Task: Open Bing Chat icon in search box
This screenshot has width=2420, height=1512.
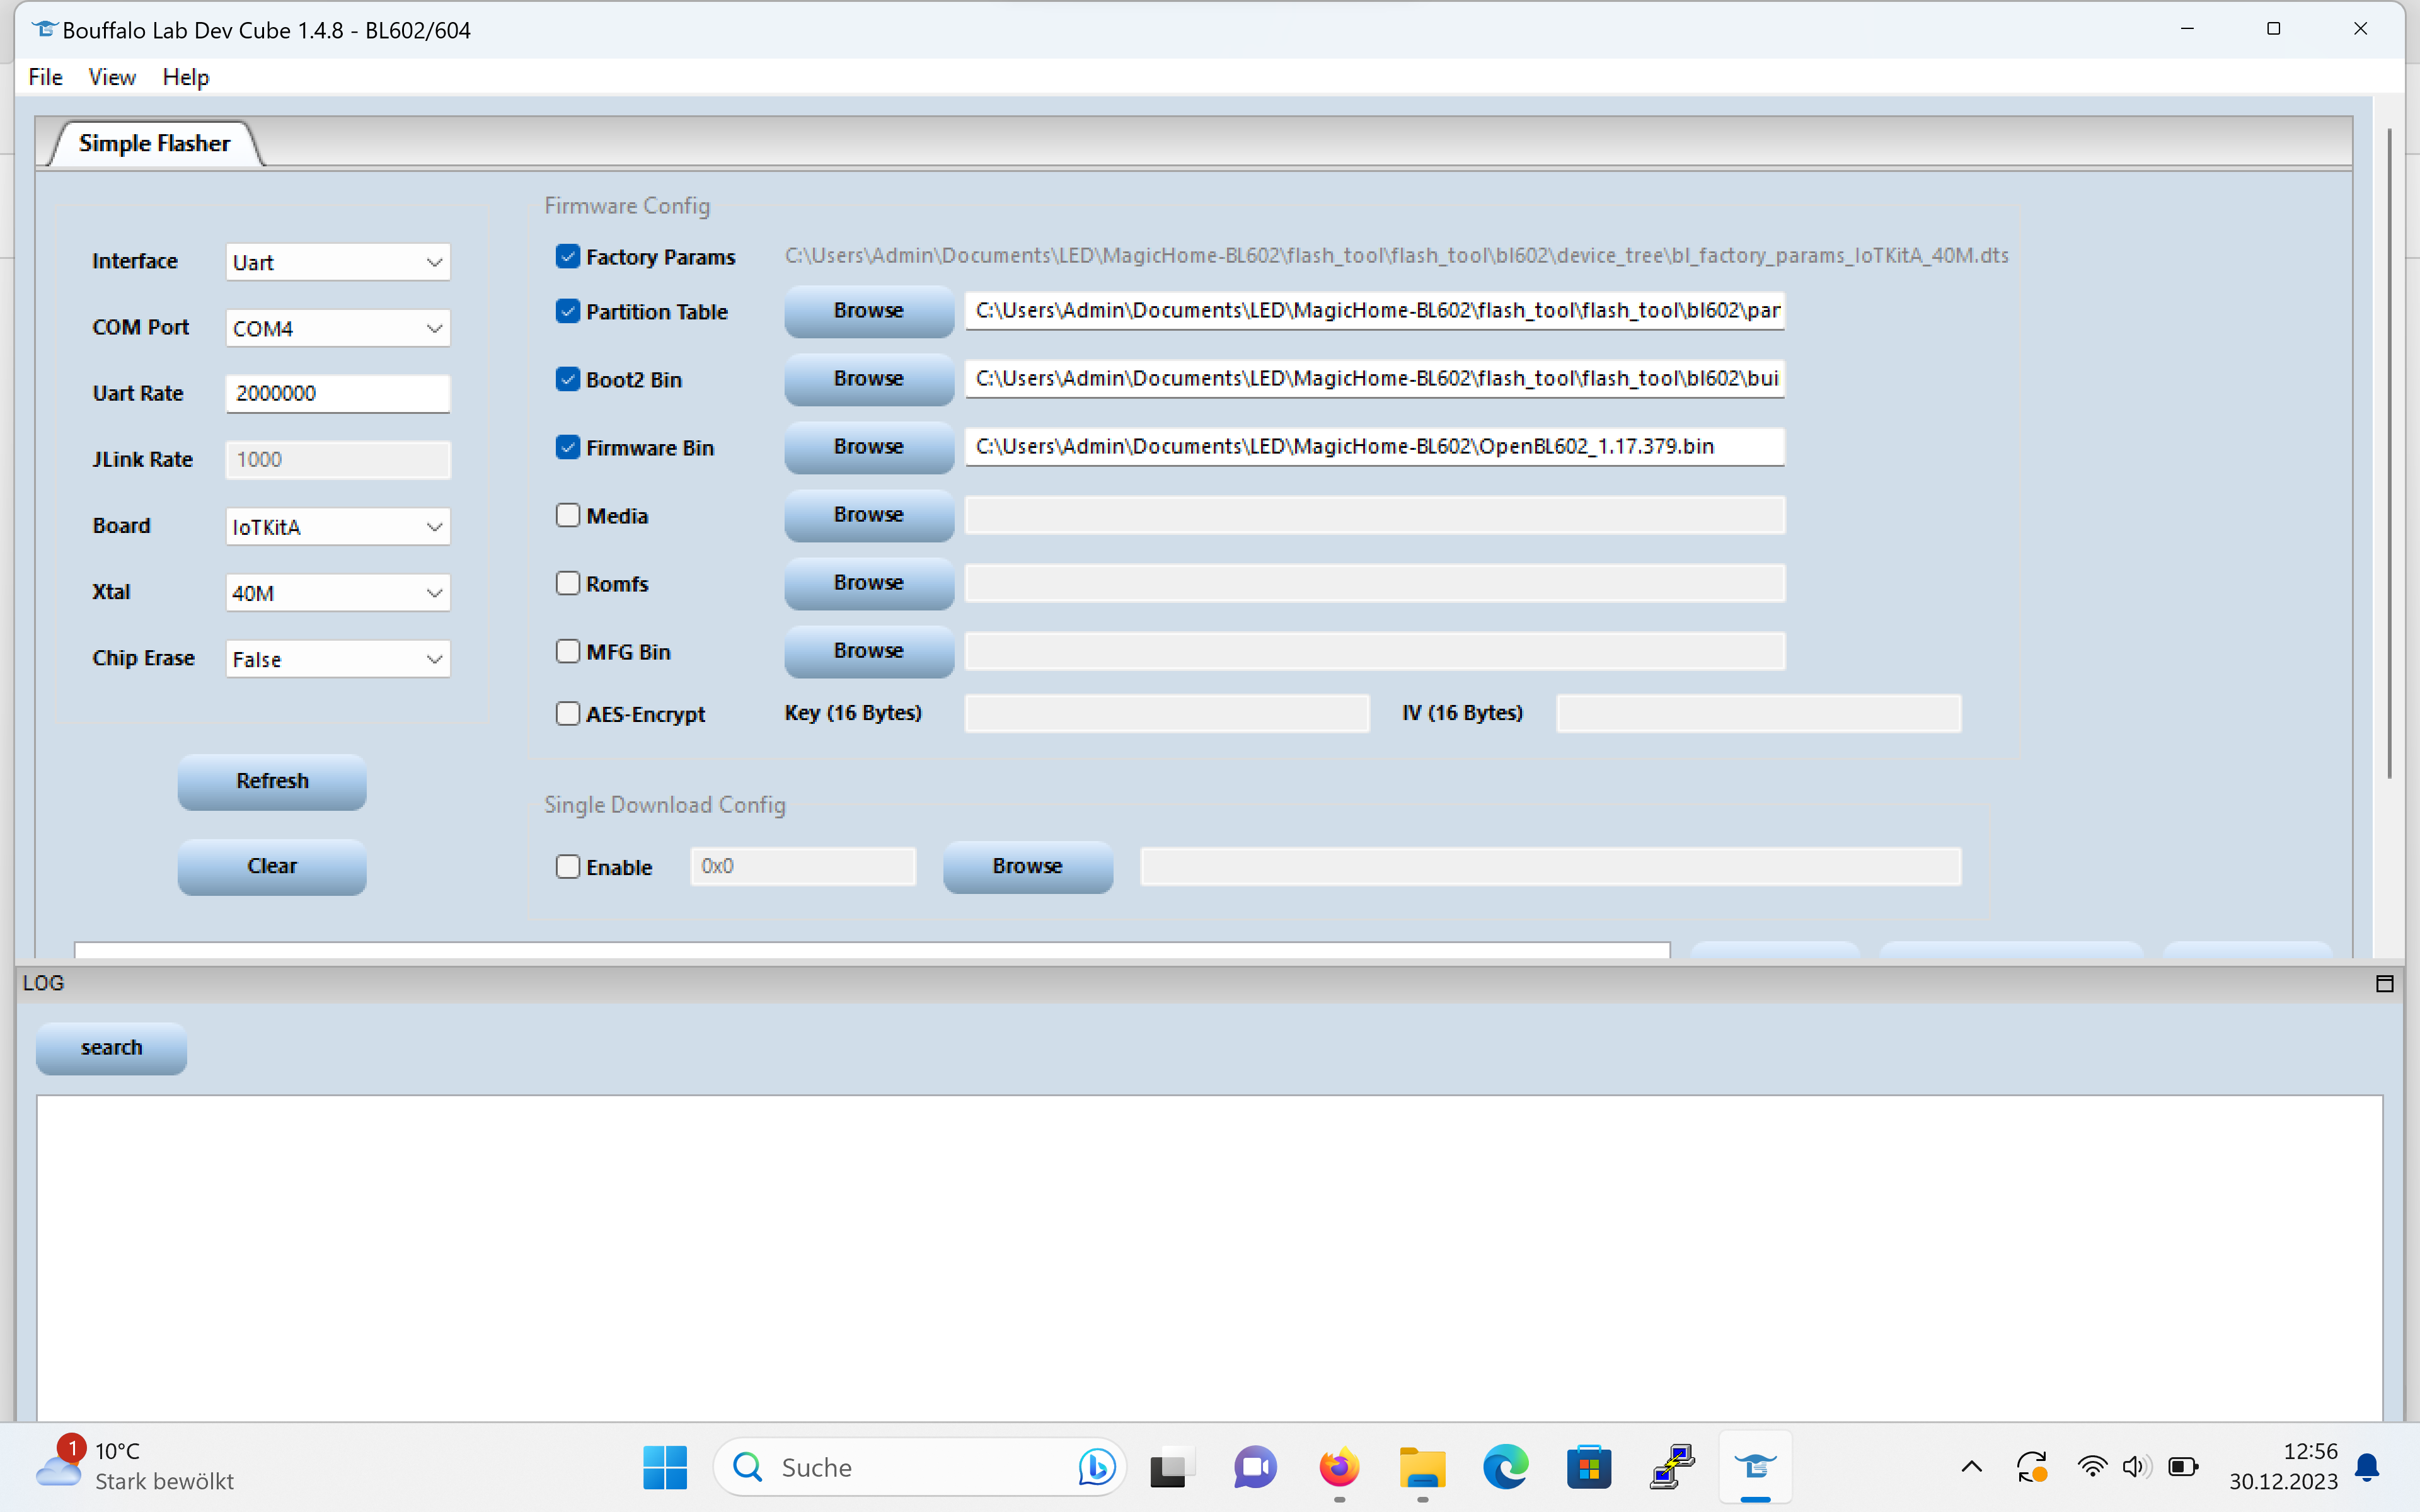Action: [1096, 1467]
